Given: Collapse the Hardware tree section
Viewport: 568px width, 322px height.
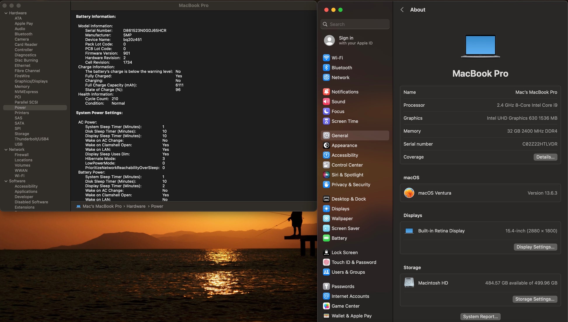Looking at the screenshot, I should click(x=6, y=13).
